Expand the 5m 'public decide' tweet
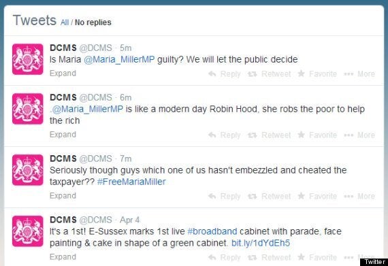Screen dimensions: 388x266 click(63, 73)
